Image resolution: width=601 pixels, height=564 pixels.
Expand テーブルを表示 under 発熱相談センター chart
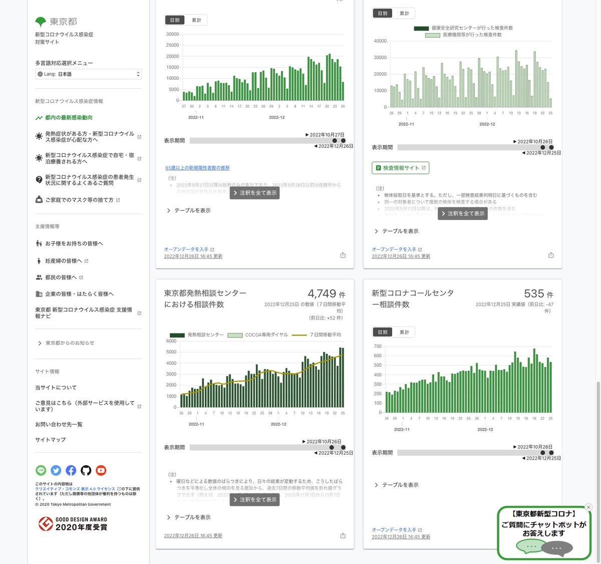189,517
